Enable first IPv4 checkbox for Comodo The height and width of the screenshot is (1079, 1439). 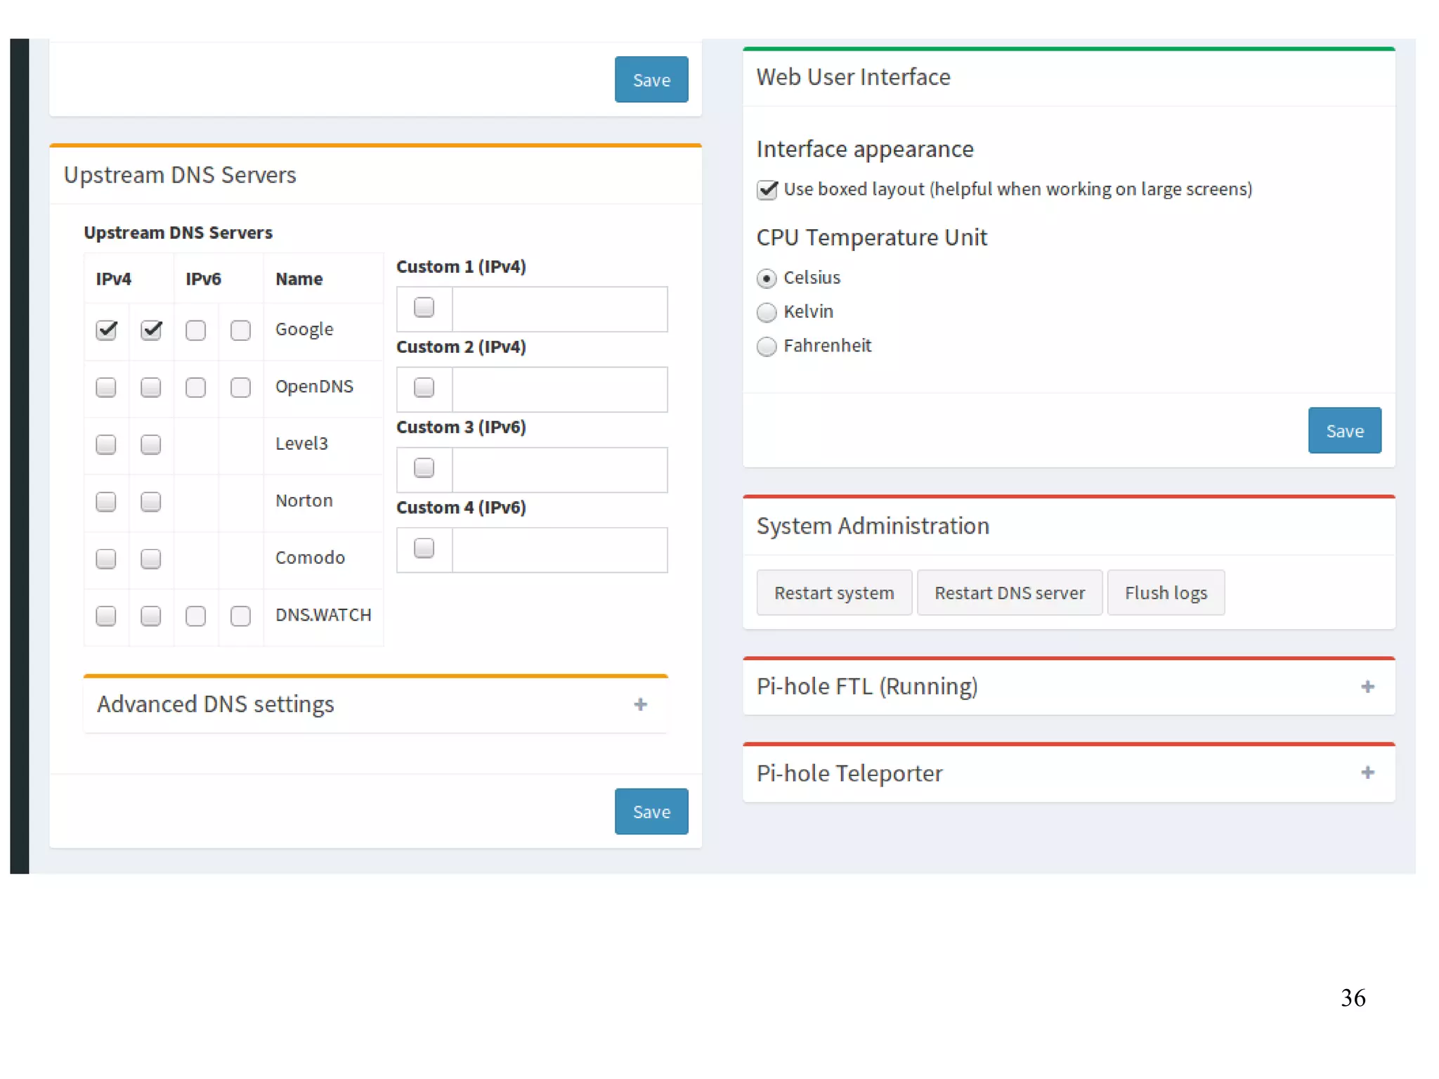click(x=106, y=559)
